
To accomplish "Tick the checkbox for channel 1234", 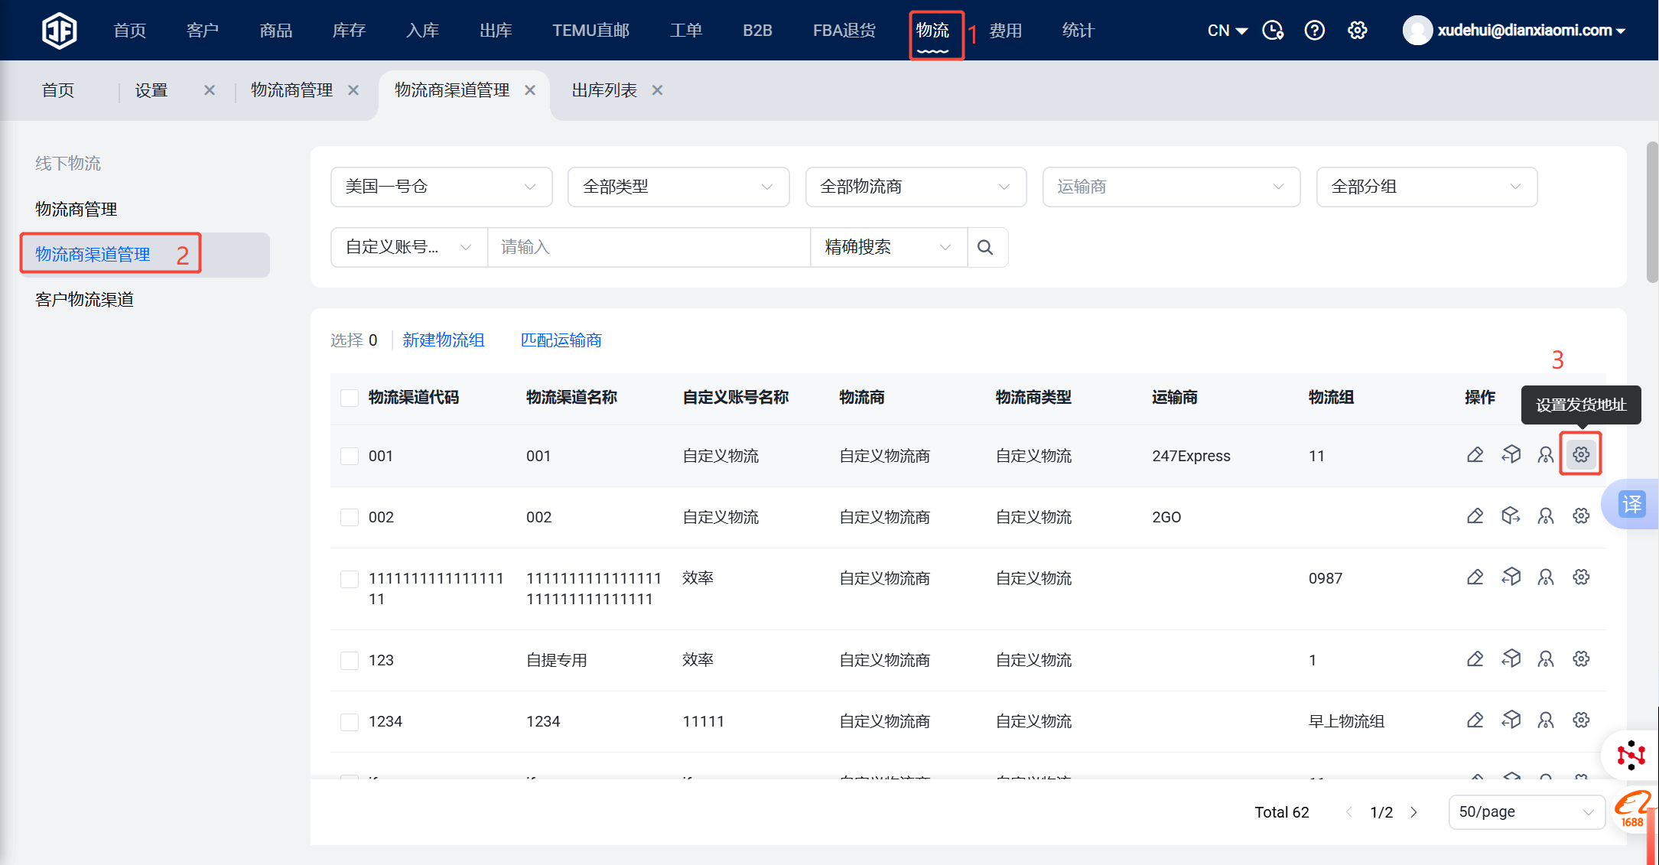I will click(350, 721).
